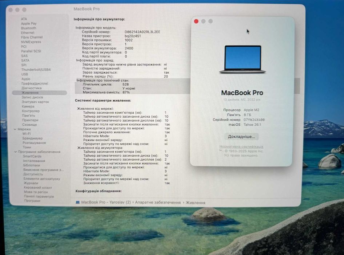
Task: Select Wi-Fi under Мережа
Action: point(27,134)
